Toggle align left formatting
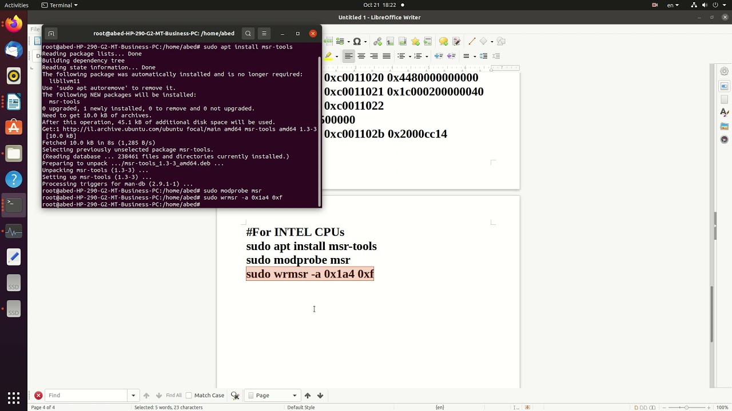The height and width of the screenshot is (411, 732). 349,56
